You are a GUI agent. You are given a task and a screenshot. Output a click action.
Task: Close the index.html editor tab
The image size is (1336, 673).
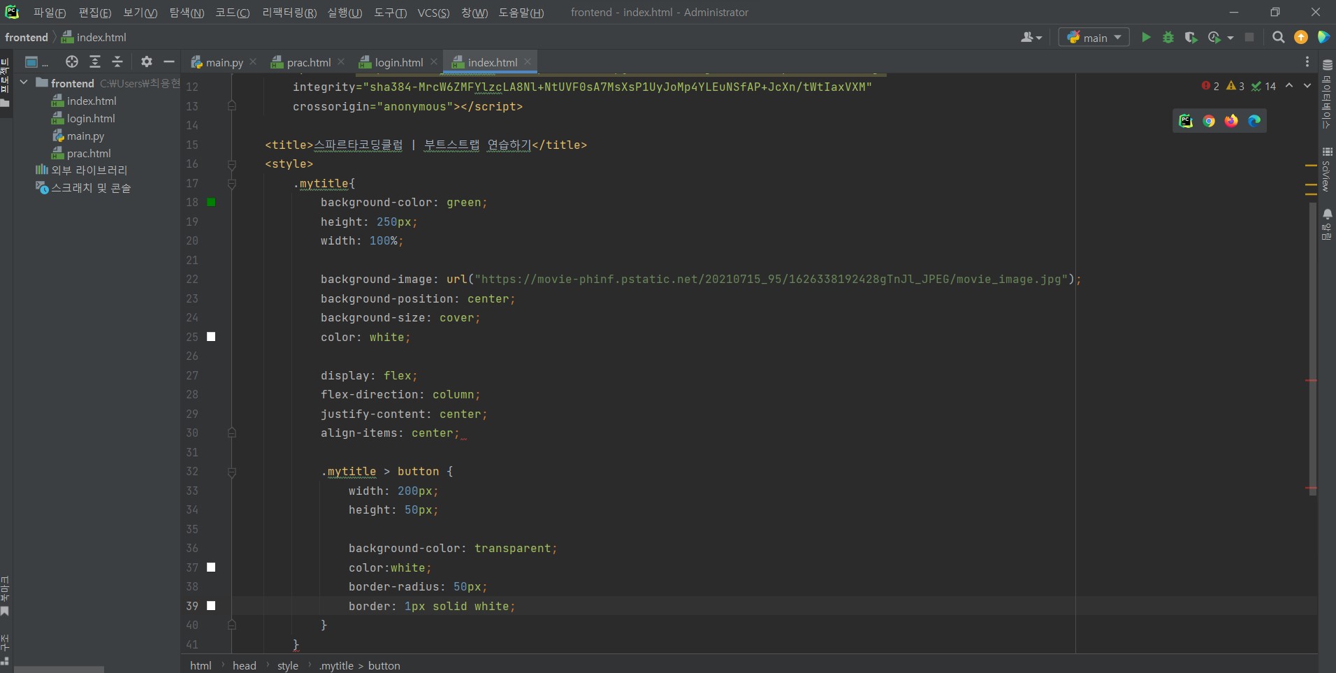coord(528,61)
